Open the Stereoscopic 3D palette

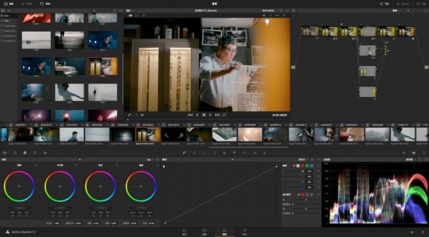coord(255,152)
